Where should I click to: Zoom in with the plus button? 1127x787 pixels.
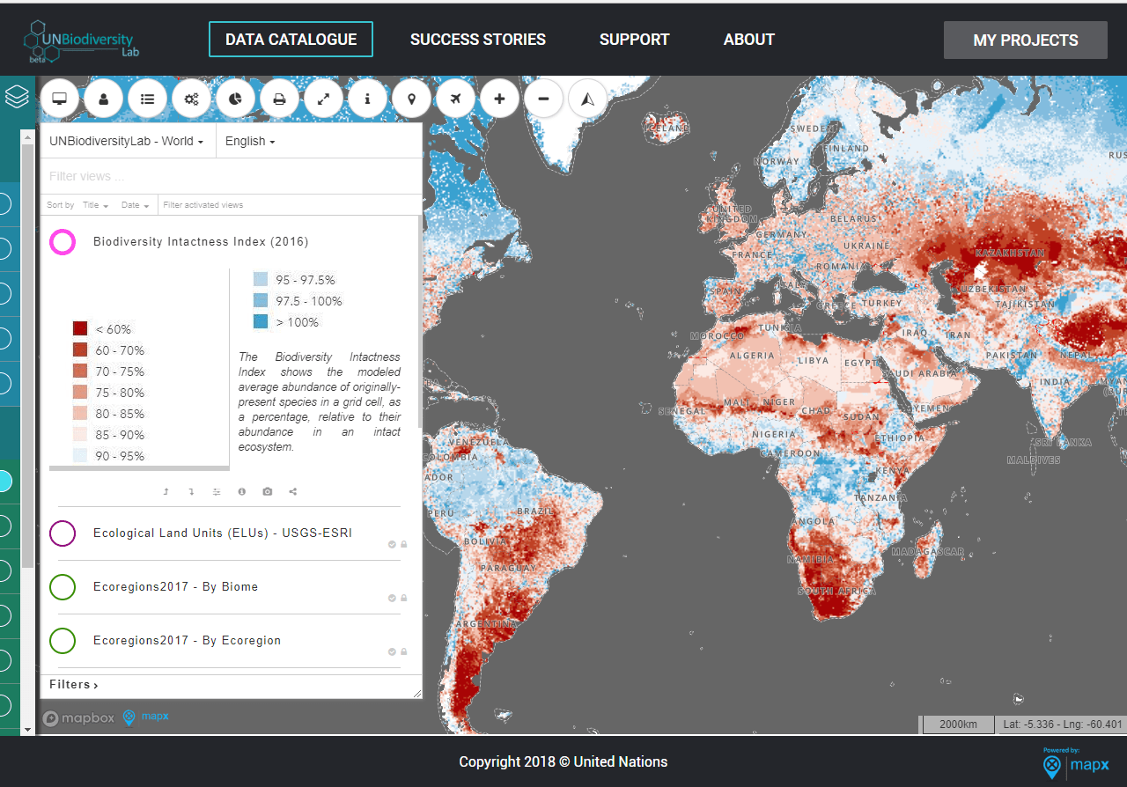tap(500, 99)
